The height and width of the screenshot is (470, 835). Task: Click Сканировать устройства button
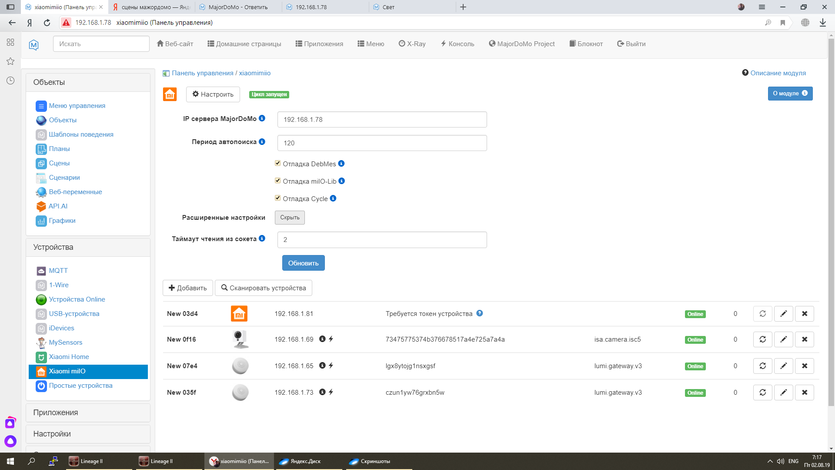(x=263, y=288)
